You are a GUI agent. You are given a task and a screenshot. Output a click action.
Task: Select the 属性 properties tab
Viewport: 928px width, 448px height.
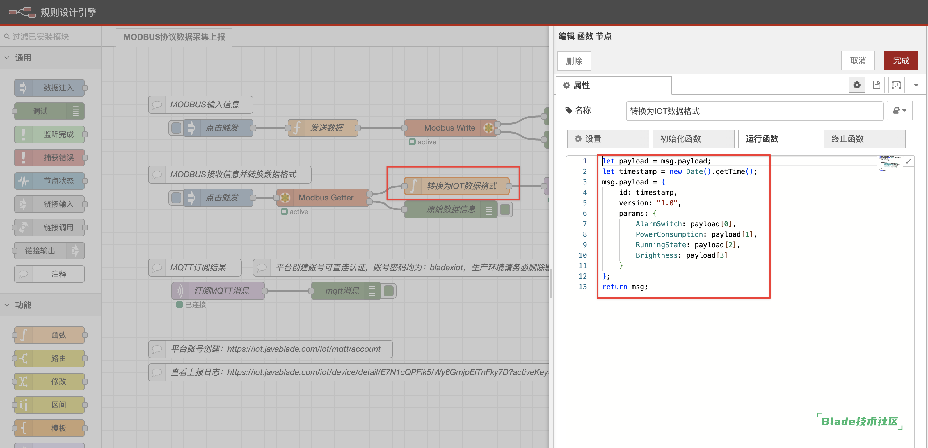click(614, 85)
